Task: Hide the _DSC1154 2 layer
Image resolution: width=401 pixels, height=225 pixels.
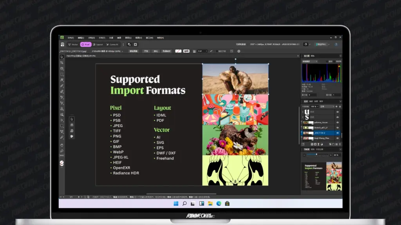Action: point(337,133)
